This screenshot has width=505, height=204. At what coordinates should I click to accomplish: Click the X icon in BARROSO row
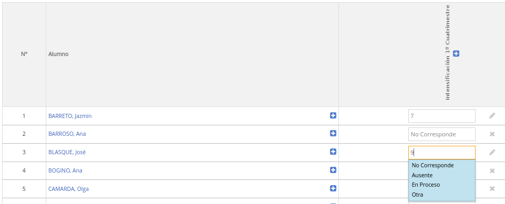(x=492, y=134)
